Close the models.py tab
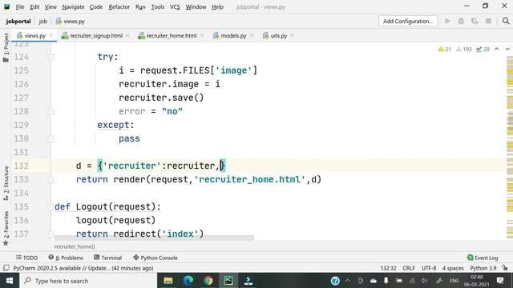Screen dimensions: 513x288 tap(252, 35)
